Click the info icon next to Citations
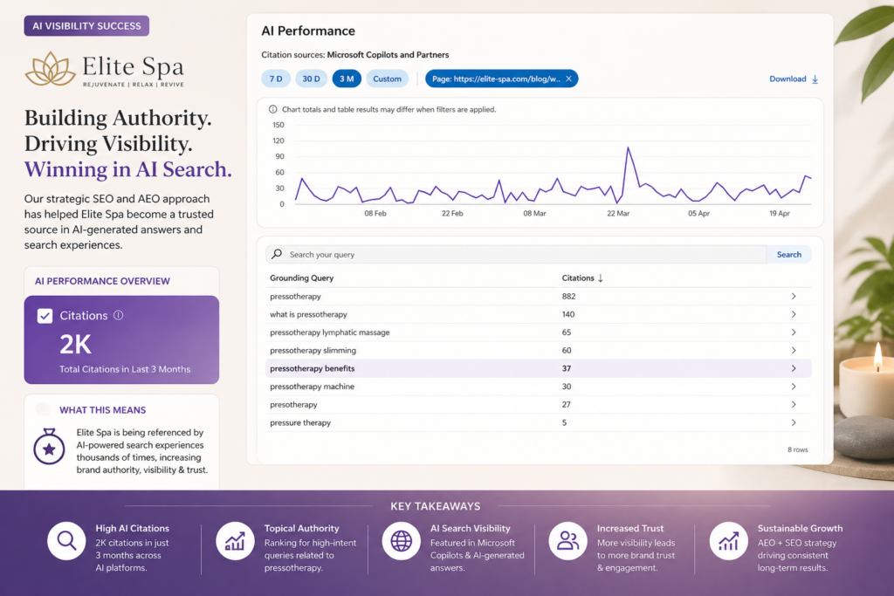The height and width of the screenshot is (596, 894). coord(118,315)
